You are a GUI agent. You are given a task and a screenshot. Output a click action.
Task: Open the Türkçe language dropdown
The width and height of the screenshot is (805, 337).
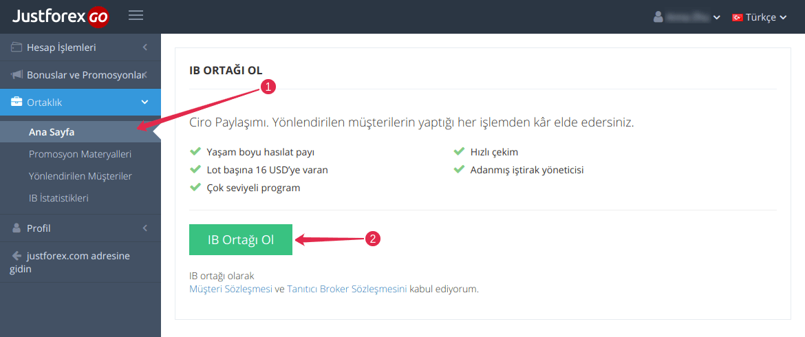(x=760, y=17)
